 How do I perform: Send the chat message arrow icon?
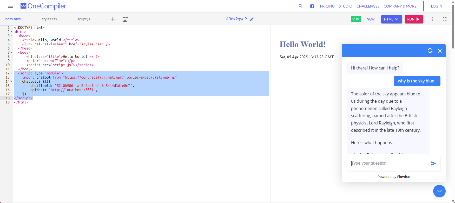click(433, 163)
